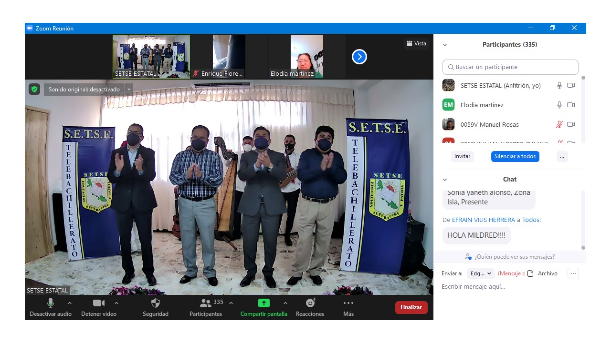Image resolution: width=611 pixels, height=343 pixels.
Task: Click the HOLA MILDRED!!!! chat message
Action: (x=476, y=235)
